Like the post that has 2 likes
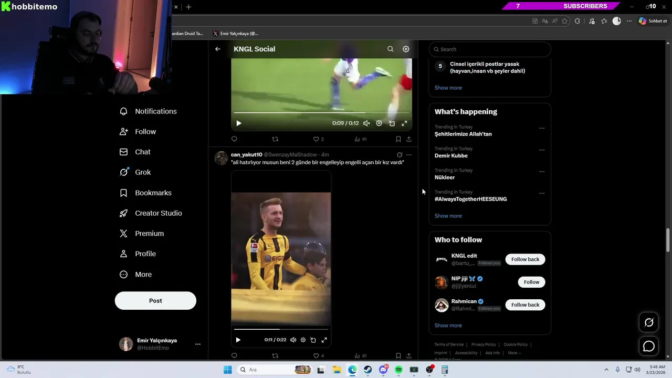The width and height of the screenshot is (672, 378). tap(318, 139)
